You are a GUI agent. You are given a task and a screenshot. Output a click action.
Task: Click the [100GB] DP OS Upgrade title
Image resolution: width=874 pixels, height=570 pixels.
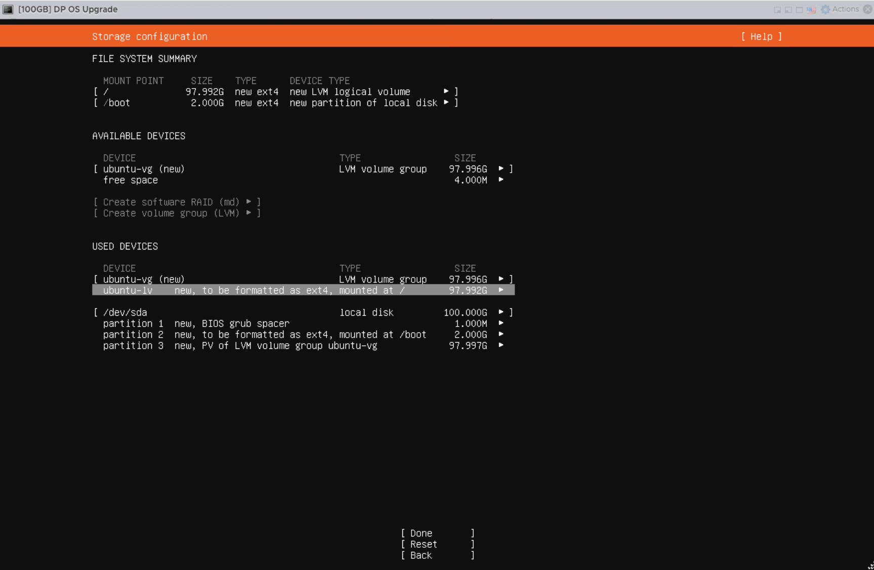[68, 9]
